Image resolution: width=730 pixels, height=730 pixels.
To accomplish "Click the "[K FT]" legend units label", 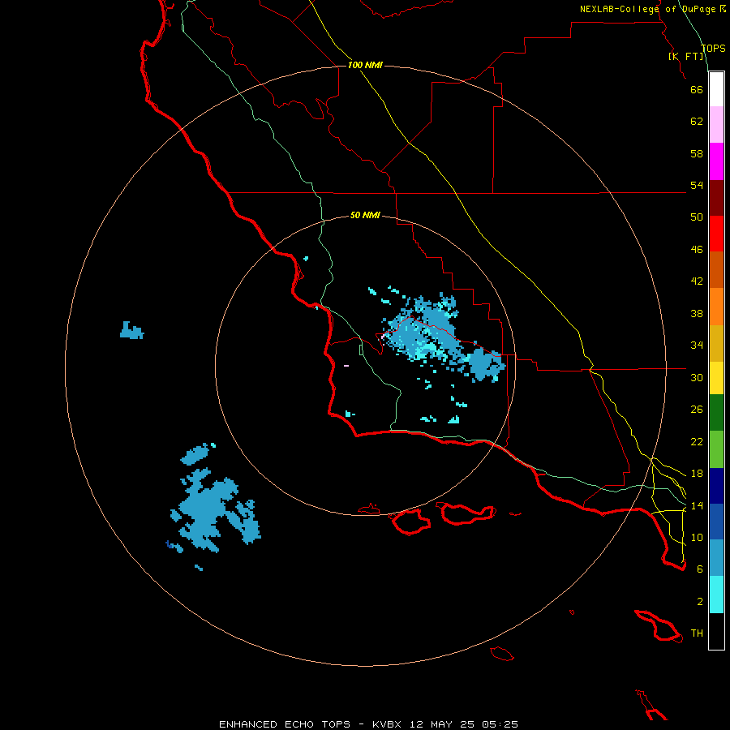I will click(685, 56).
